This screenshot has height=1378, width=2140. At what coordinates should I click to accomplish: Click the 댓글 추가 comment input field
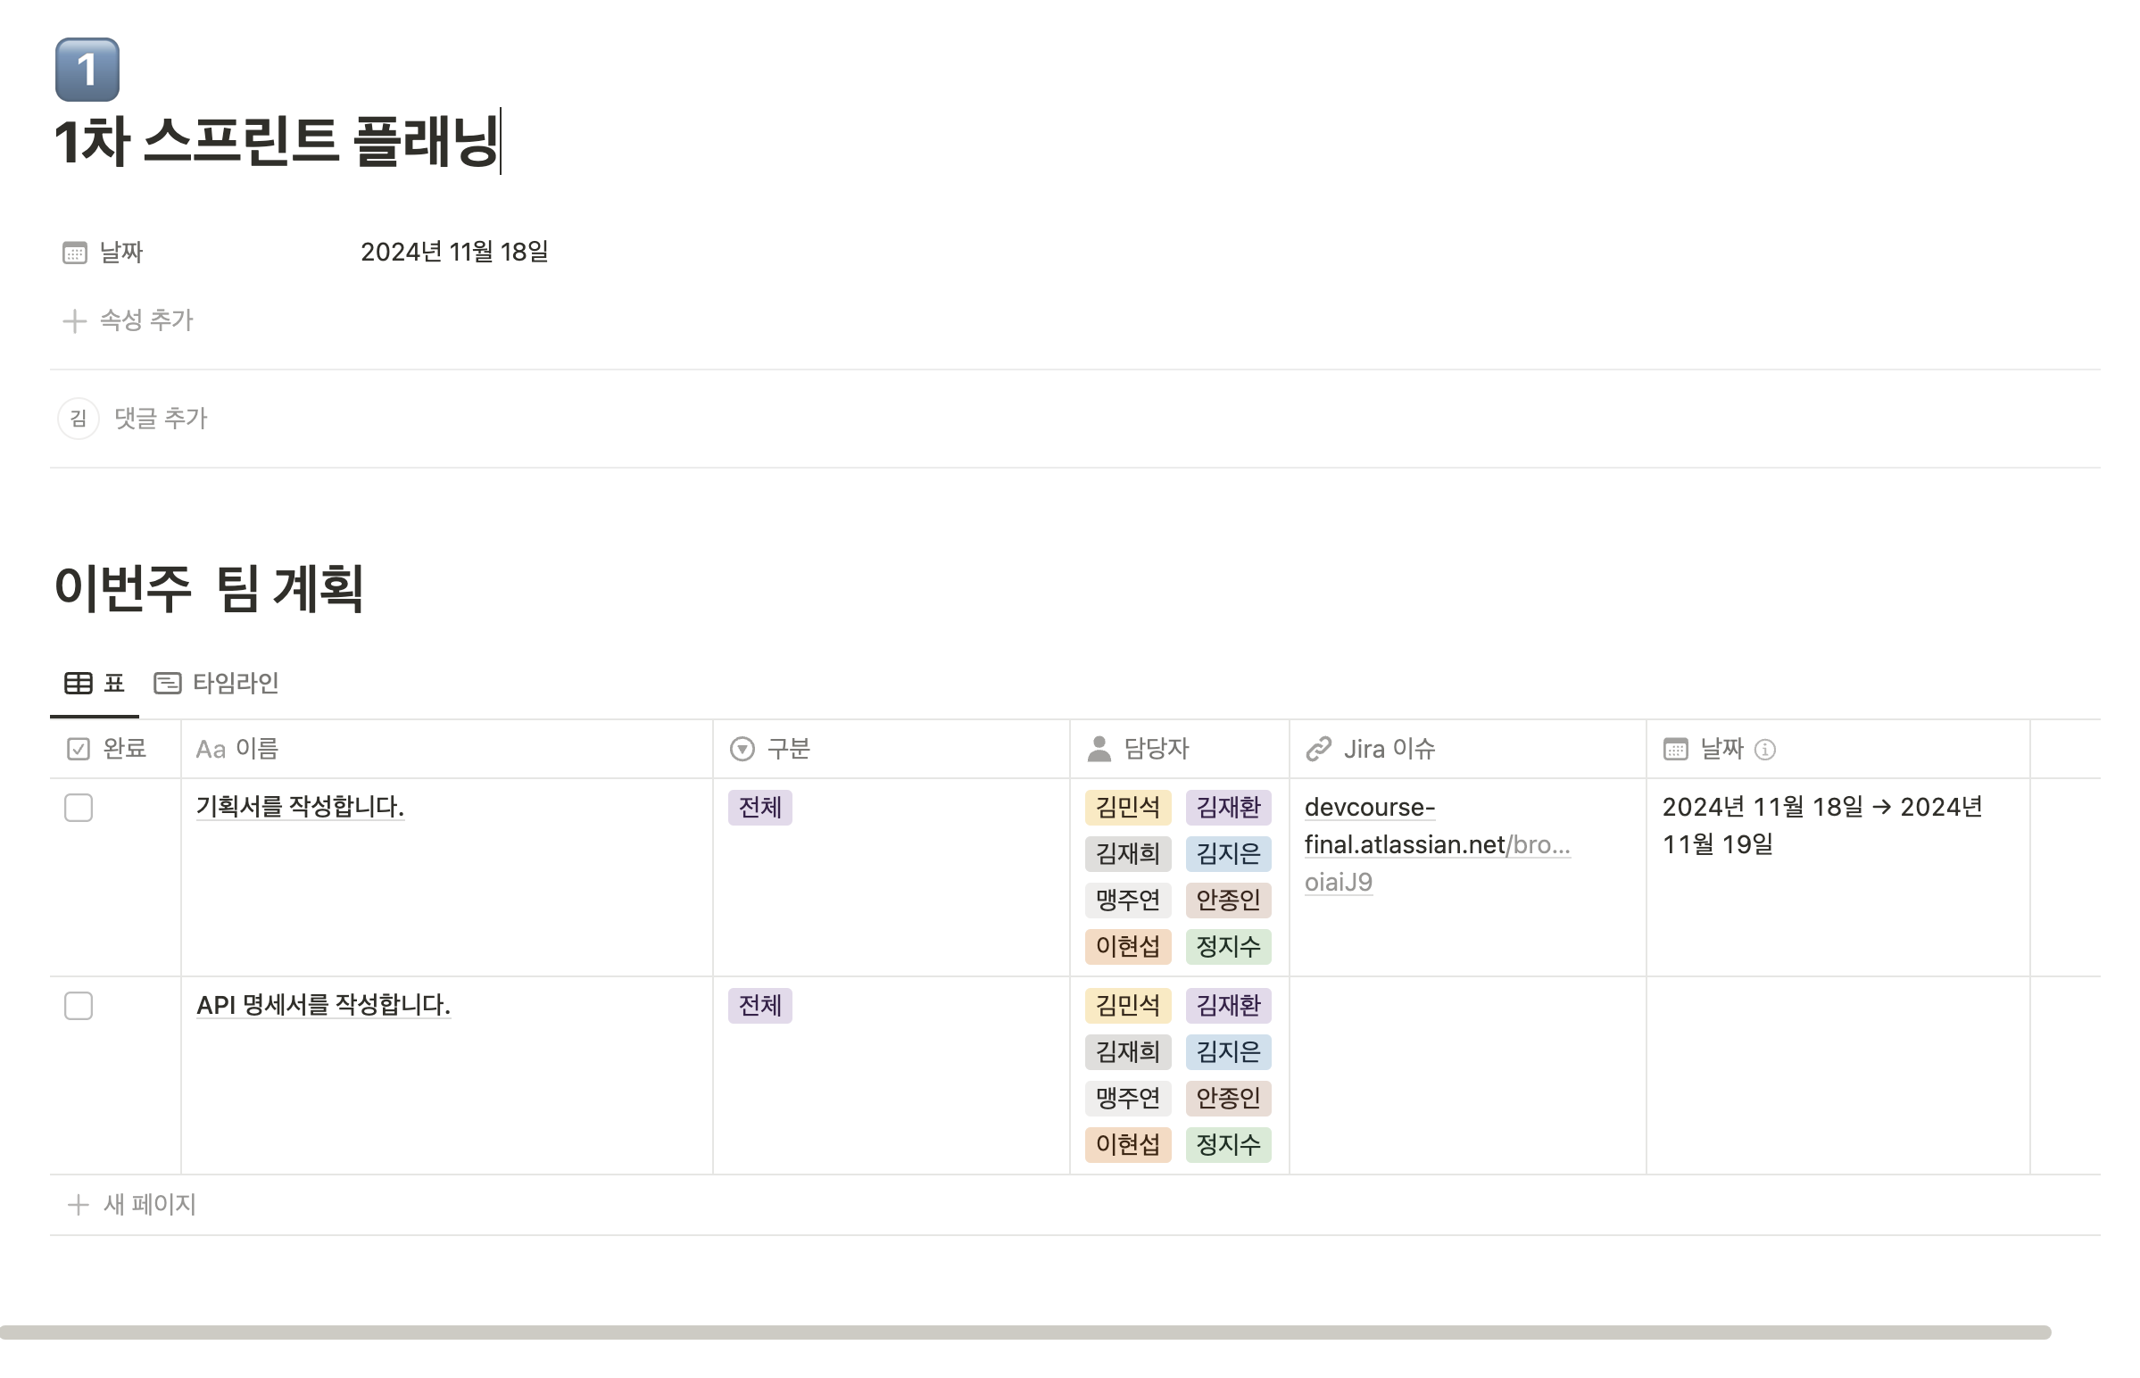point(161,418)
